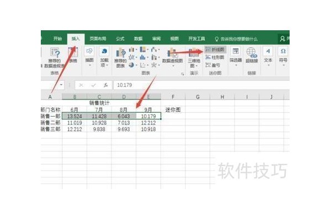Open the 加载项 (Add-ins) dropdown
This screenshot has width=331, height=220.
click(x=104, y=57)
